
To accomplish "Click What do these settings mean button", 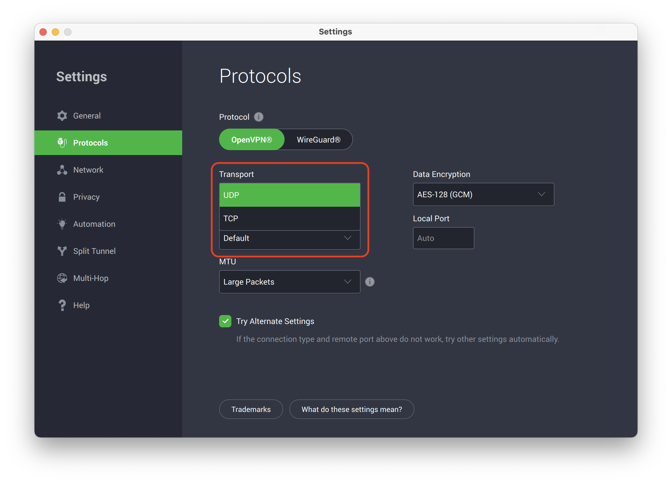I will point(352,409).
